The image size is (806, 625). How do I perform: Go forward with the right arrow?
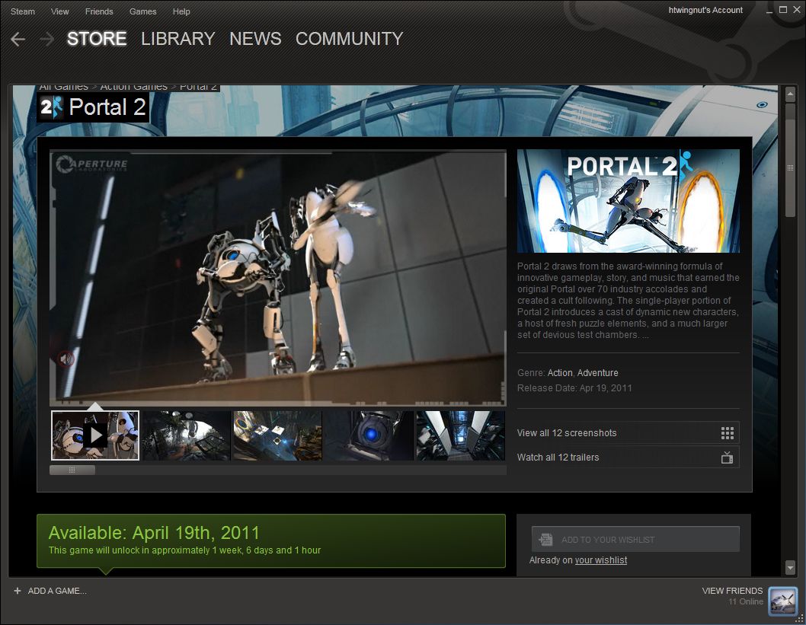pos(46,39)
